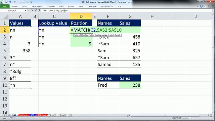Click cell D4 showing 9
215x121 pixels.
(81, 44)
